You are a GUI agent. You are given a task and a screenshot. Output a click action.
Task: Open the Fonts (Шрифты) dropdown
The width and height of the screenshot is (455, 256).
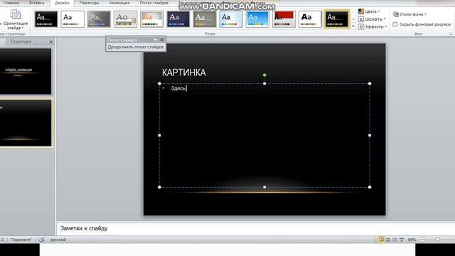pos(372,19)
